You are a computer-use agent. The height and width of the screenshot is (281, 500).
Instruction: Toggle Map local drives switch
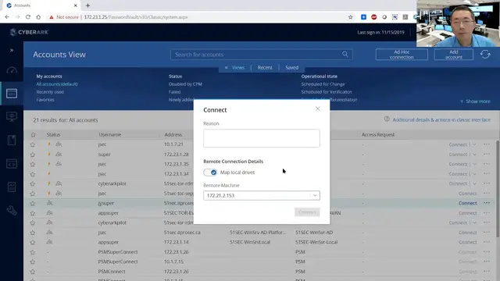pos(210,173)
